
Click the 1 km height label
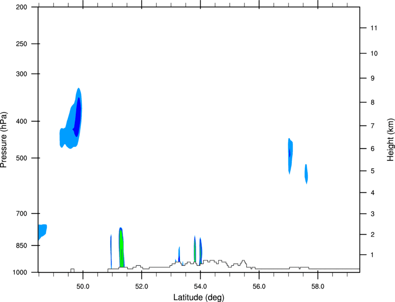(372, 255)
